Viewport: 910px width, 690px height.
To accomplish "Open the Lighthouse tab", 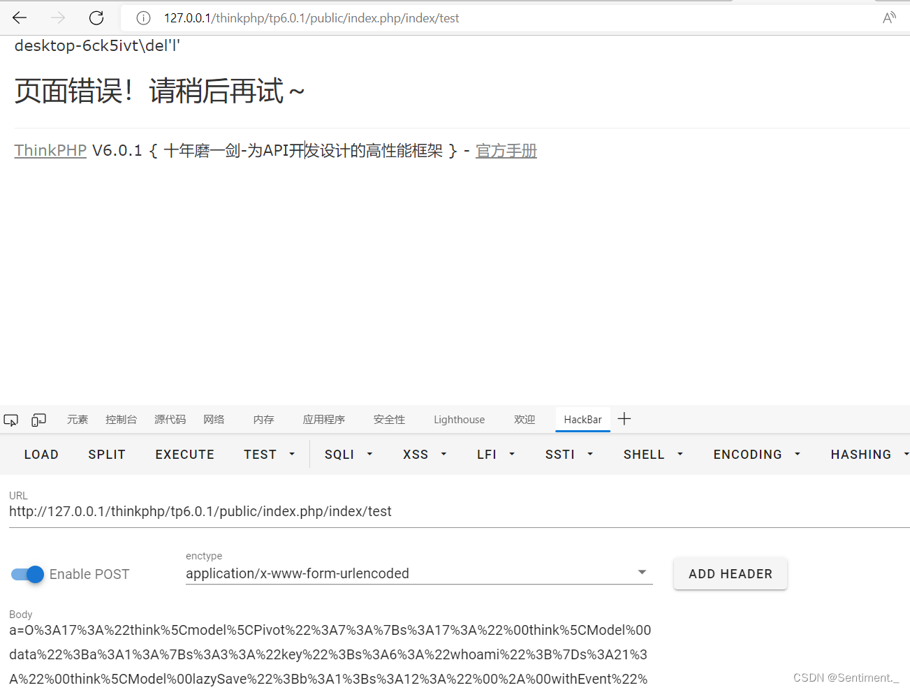I will 459,420.
